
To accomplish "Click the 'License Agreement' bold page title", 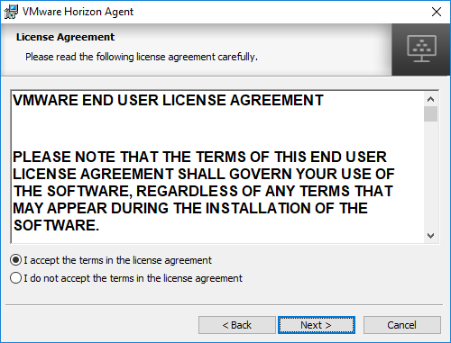I will click(65, 37).
